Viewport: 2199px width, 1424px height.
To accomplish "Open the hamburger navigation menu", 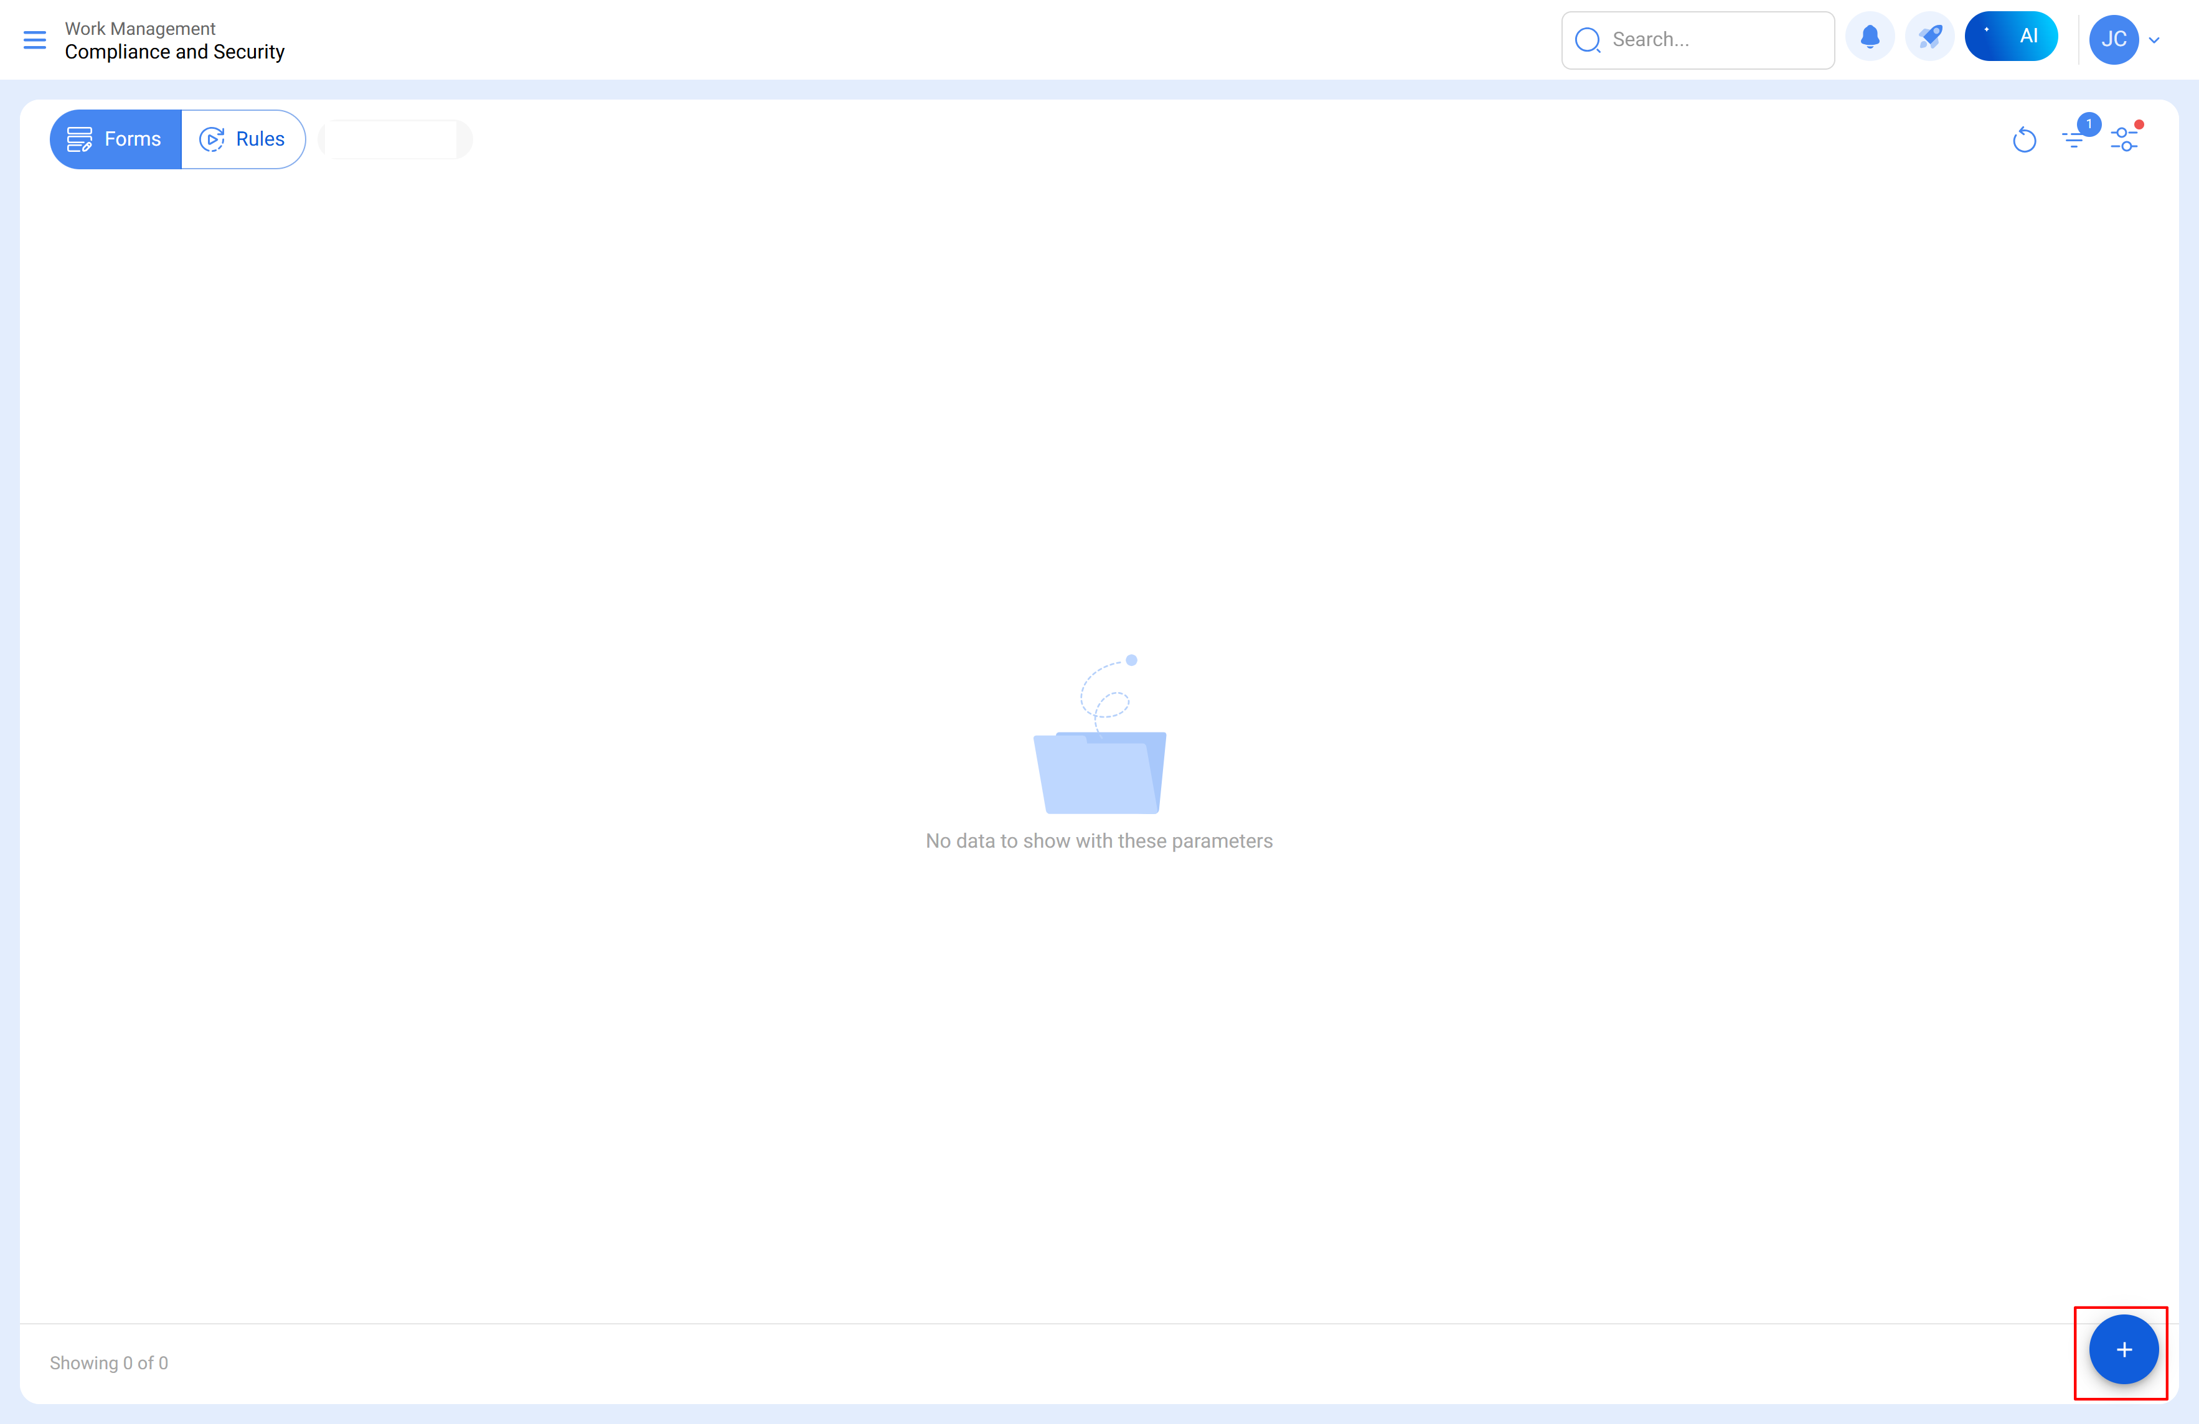I will click(34, 40).
